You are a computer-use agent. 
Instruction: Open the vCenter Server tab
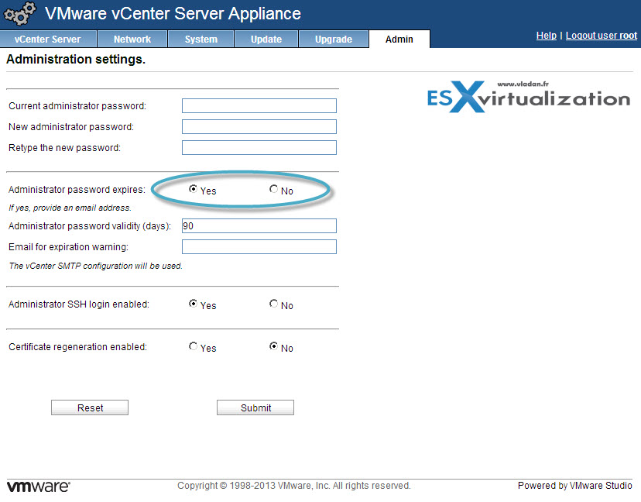[48, 40]
